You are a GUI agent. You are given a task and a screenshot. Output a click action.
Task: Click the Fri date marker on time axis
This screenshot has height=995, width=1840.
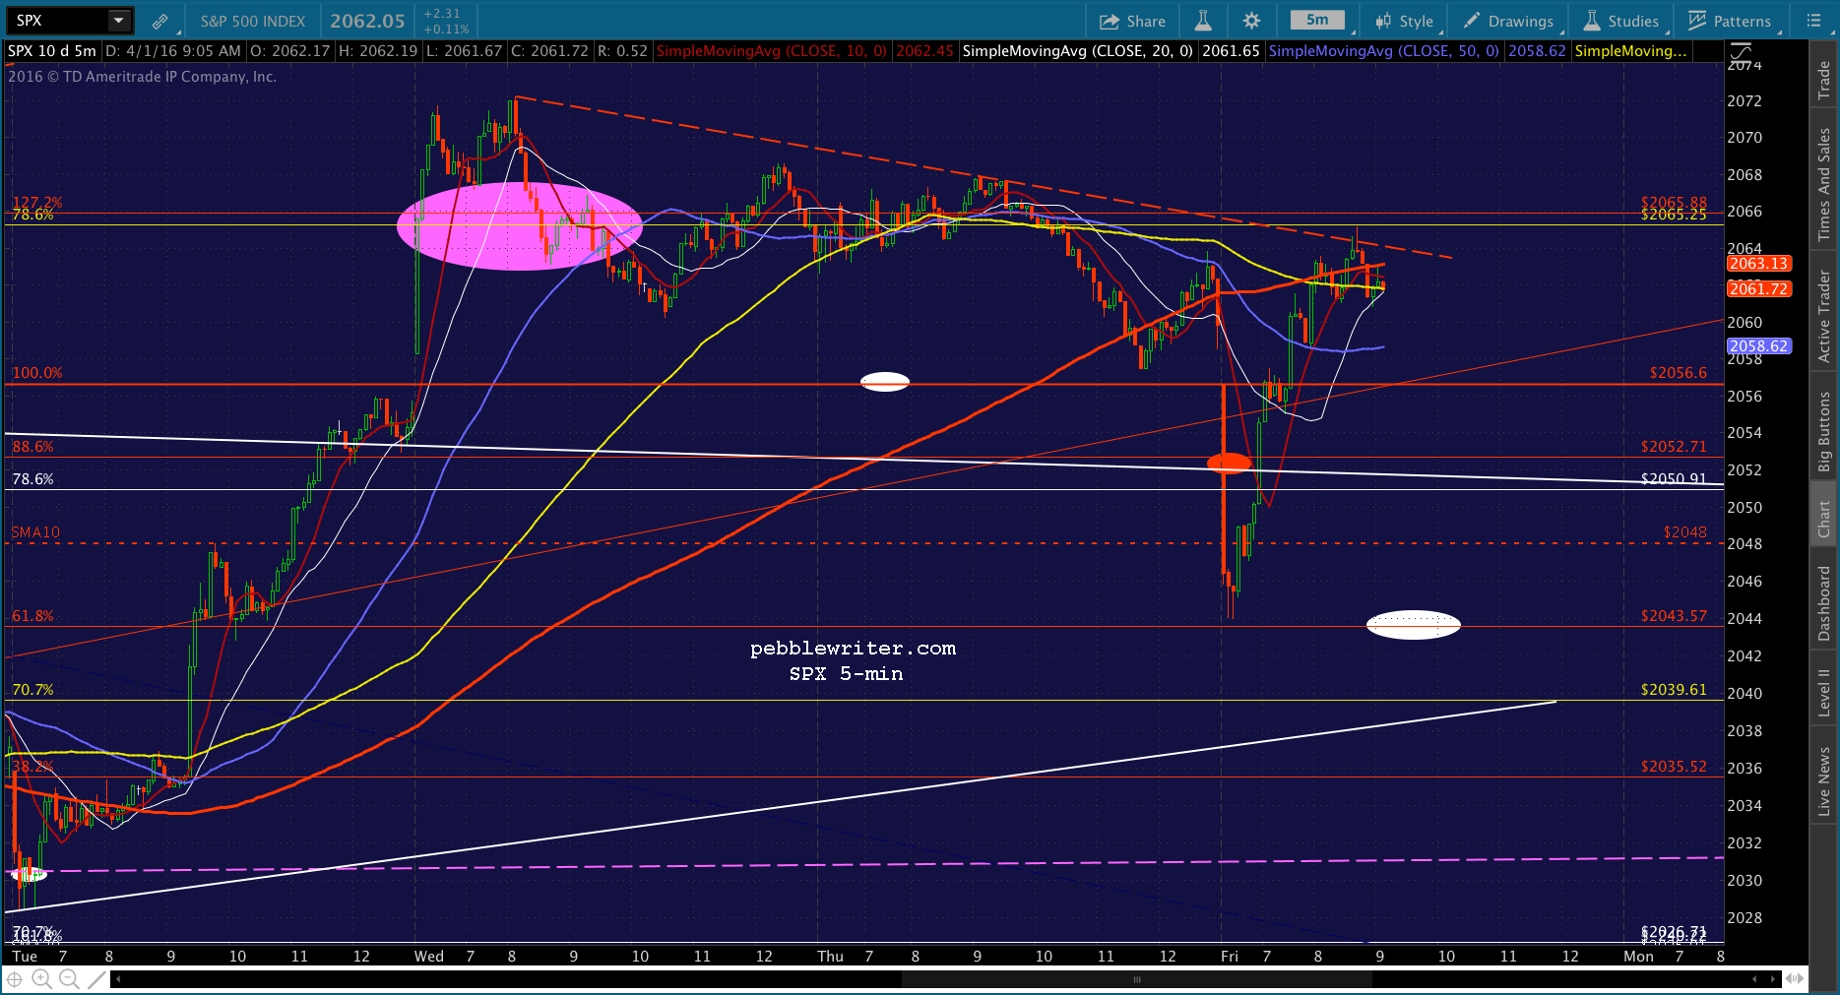[x=1230, y=957]
